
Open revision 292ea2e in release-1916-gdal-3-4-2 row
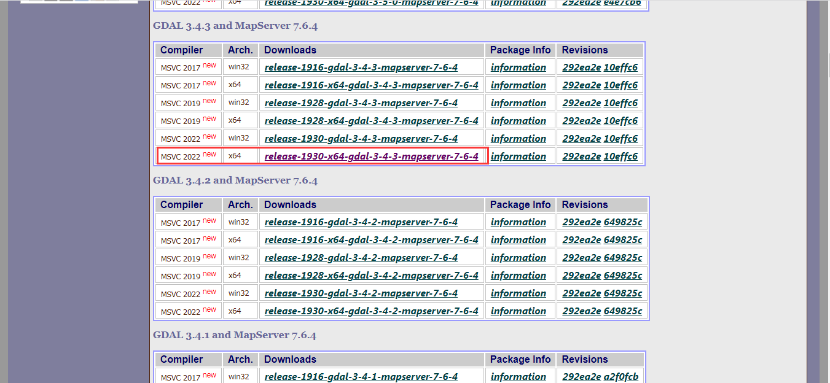click(x=582, y=222)
